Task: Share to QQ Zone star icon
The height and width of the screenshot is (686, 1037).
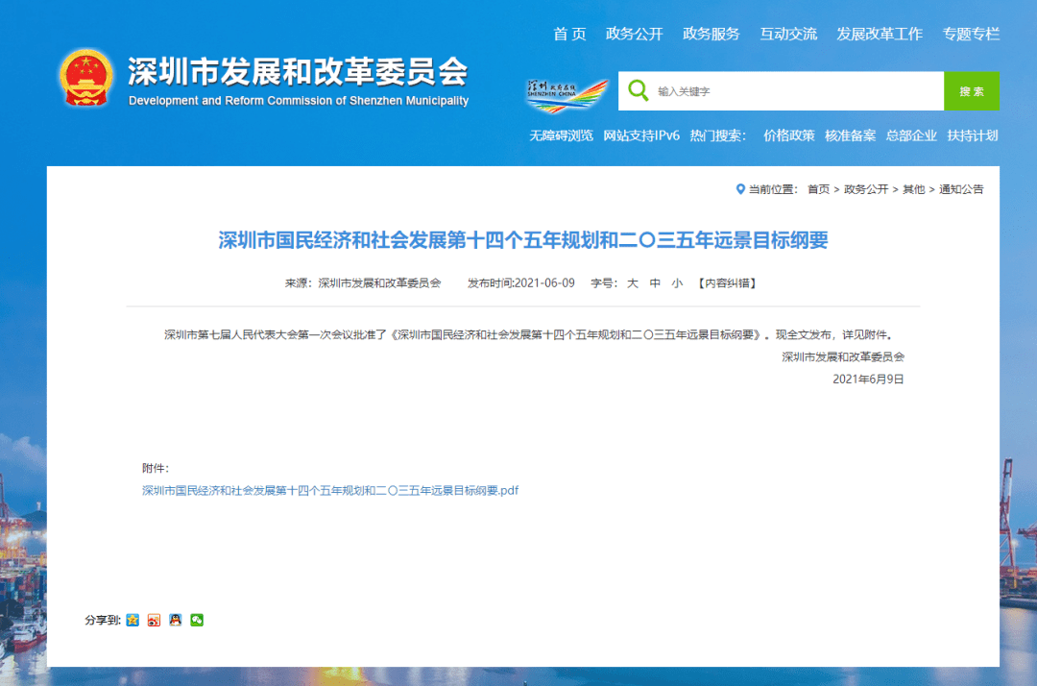Action: pos(133,620)
